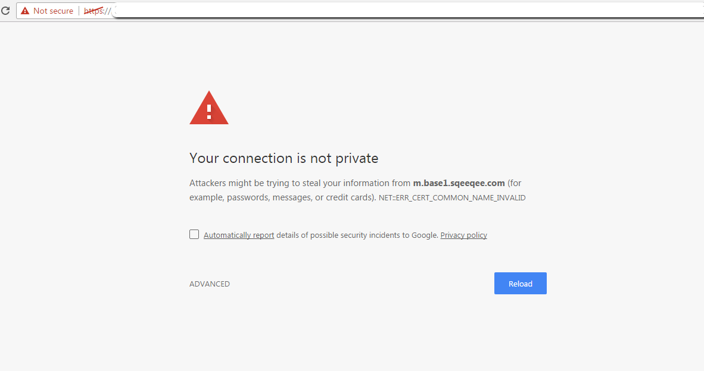Click the blue Reload button
704x371 pixels.
(521, 283)
